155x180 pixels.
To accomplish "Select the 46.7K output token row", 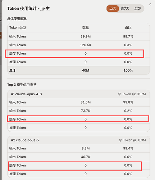I will click(x=78, y=157).
